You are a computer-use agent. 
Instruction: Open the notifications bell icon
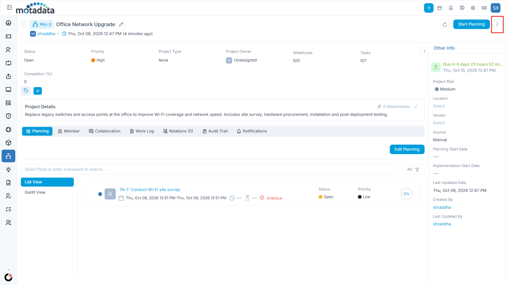pyautogui.click(x=451, y=8)
